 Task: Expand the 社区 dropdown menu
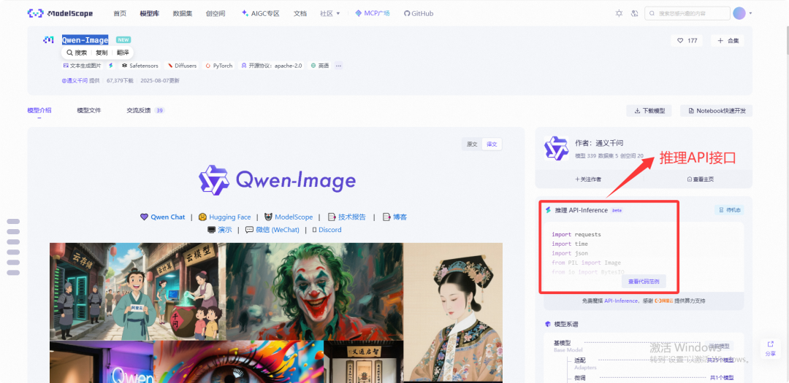click(330, 14)
